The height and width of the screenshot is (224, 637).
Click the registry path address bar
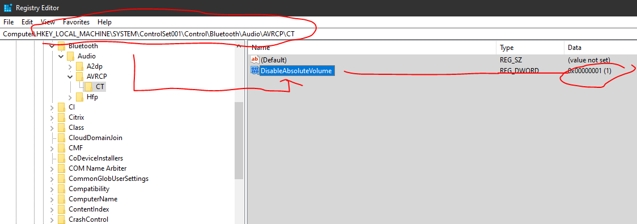[318, 34]
